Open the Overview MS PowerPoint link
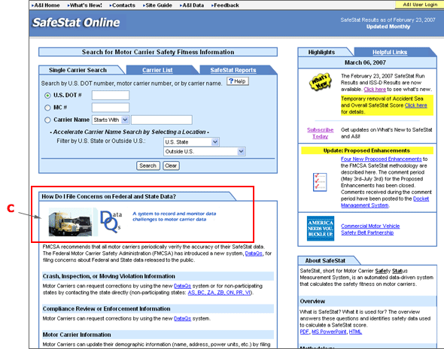Viewport: 444px width, 349px height. [x=329, y=332]
